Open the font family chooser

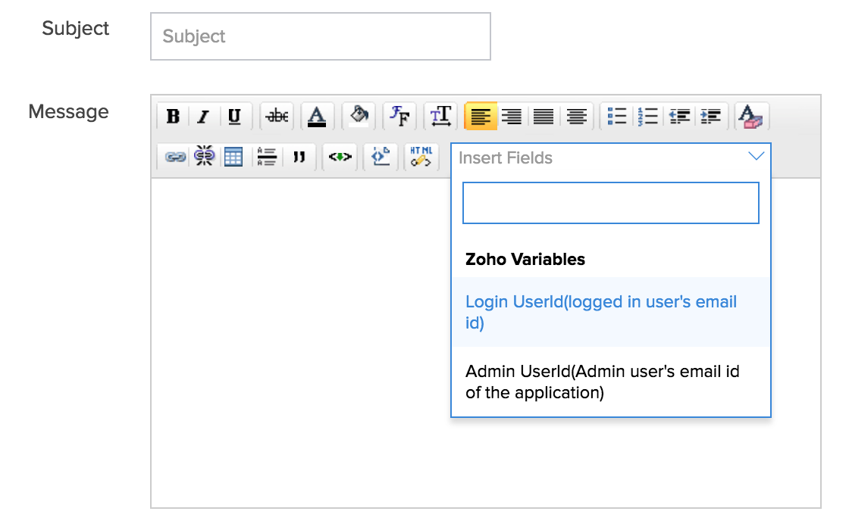point(399,117)
